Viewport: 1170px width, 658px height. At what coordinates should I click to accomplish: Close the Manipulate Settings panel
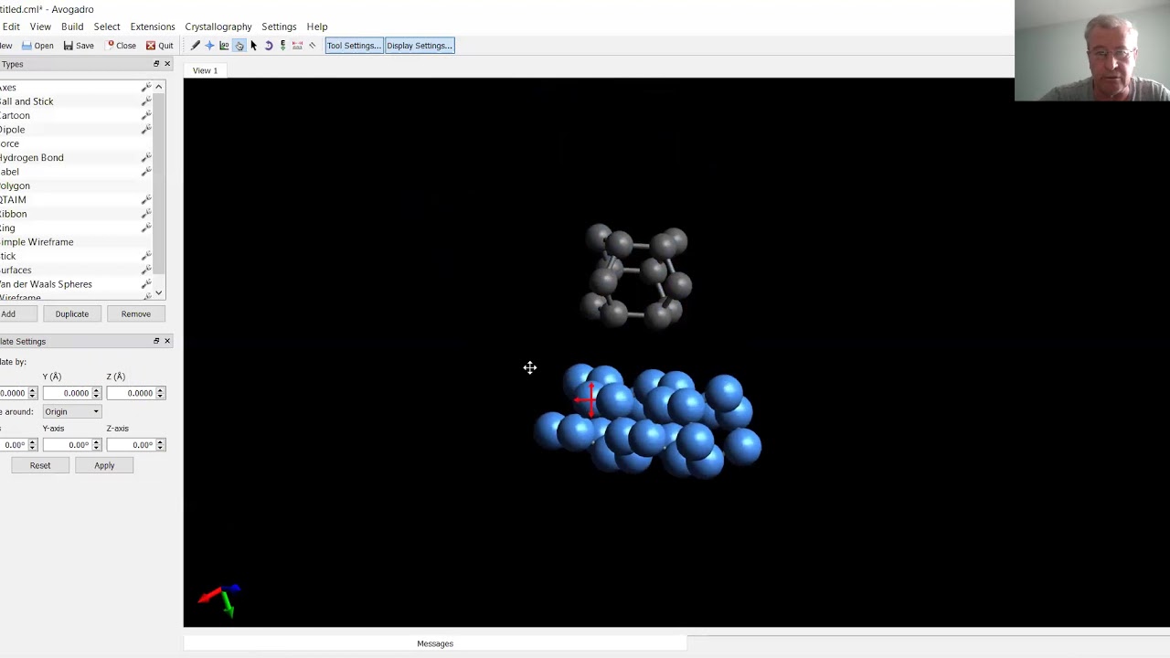tap(167, 341)
